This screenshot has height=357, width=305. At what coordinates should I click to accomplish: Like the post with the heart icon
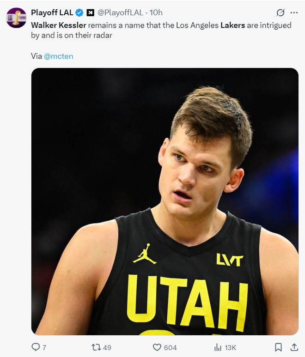(x=157, y=347)
